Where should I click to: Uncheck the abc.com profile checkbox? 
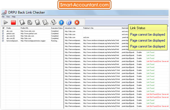3,31
